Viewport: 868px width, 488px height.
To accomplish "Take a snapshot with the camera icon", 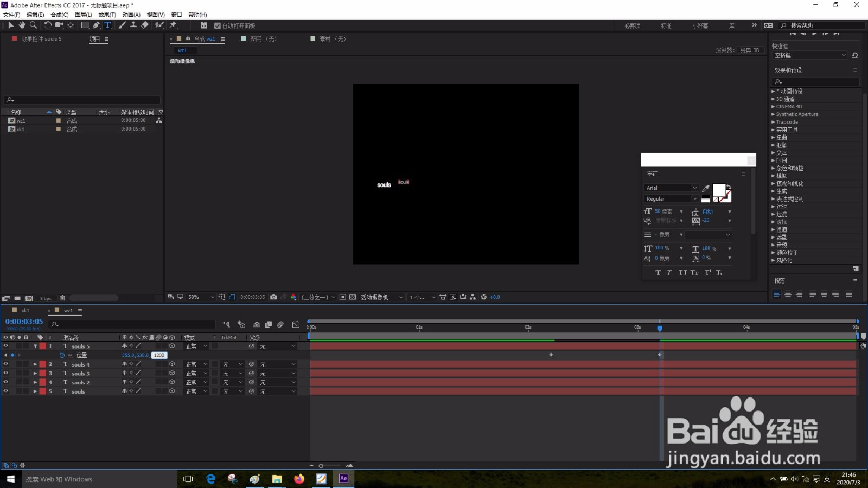I will click(x=273, y=297).
